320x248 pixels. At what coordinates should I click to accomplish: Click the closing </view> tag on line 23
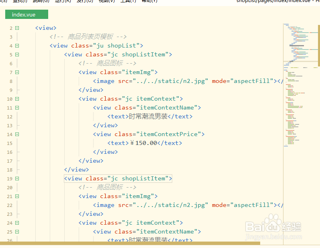[x=91, y=214]
